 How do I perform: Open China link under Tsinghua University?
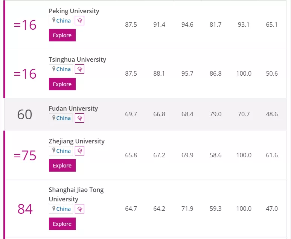point(64,69)
